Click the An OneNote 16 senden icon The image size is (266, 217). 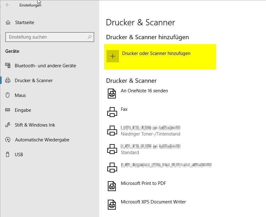pos(112,93)
